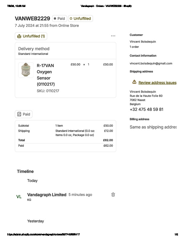
Task: Click the order number VANWEB2229 heading
Action: point(32,18)
